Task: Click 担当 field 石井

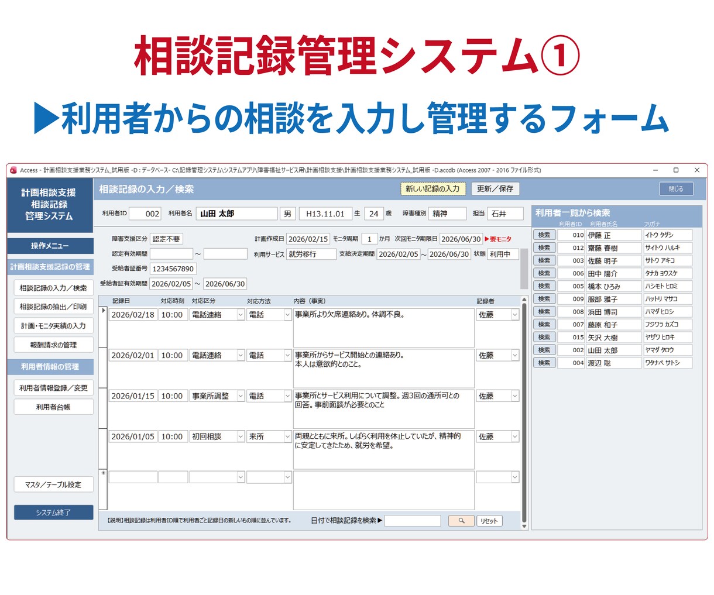Action: (506, 214)
